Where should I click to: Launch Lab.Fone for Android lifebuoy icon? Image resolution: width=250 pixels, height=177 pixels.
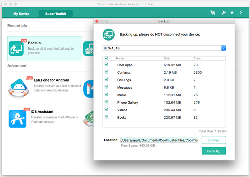[x=19, y=88]
